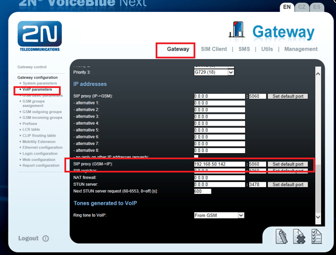The height and width of the screenshot is (255, 336).
Task: Click SIP proxy (IP->GSM) address field
Action: tap(219, 96)
